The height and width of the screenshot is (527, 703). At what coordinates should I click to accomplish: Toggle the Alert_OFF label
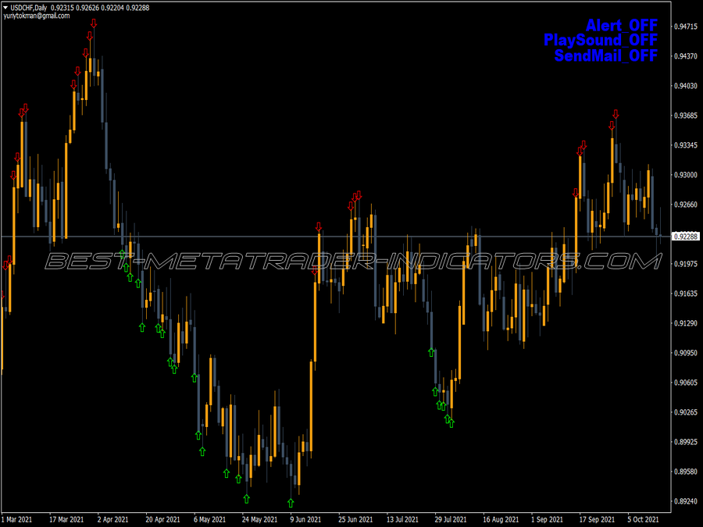622,25
